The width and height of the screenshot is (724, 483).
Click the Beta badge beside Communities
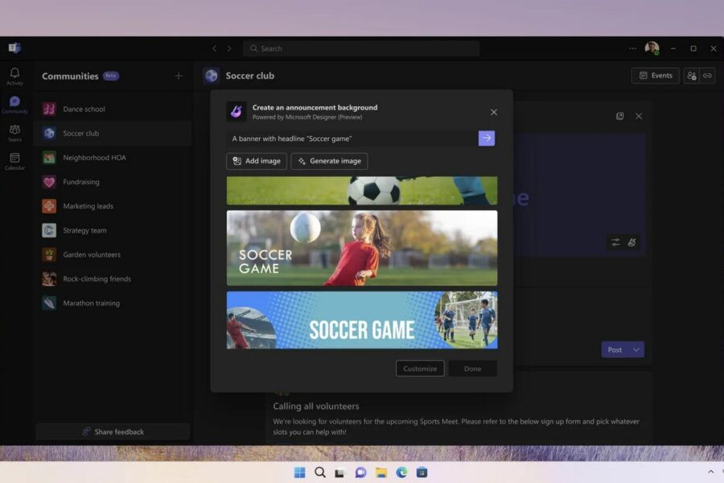tap(111, 76)
